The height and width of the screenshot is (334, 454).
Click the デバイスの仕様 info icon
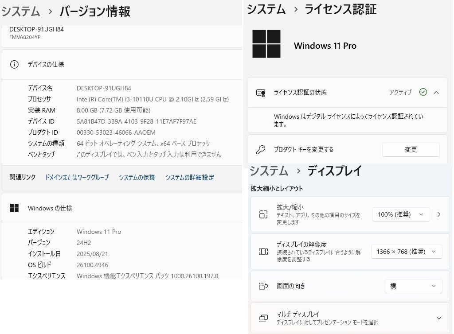click(x=14, y=64)
